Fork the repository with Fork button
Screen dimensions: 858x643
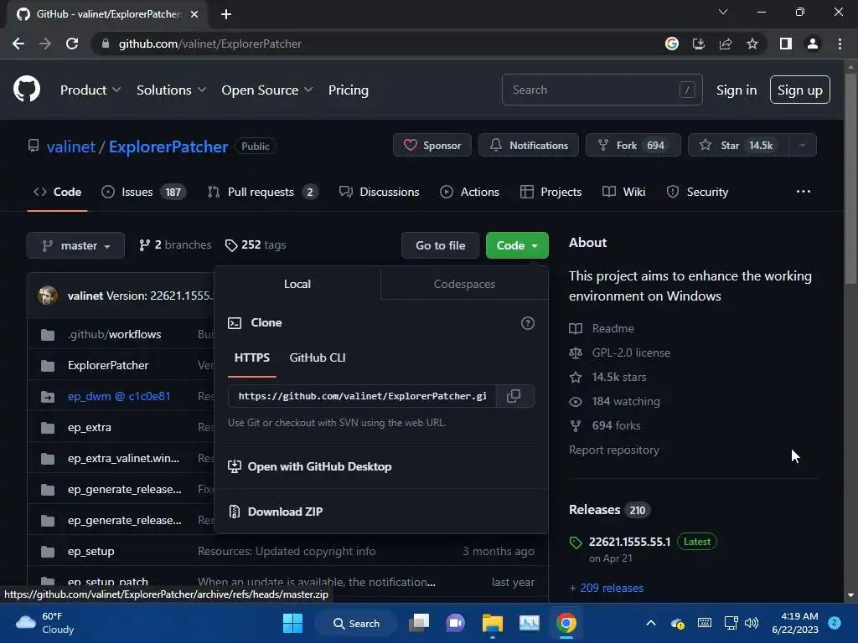(x=633, y=146)
